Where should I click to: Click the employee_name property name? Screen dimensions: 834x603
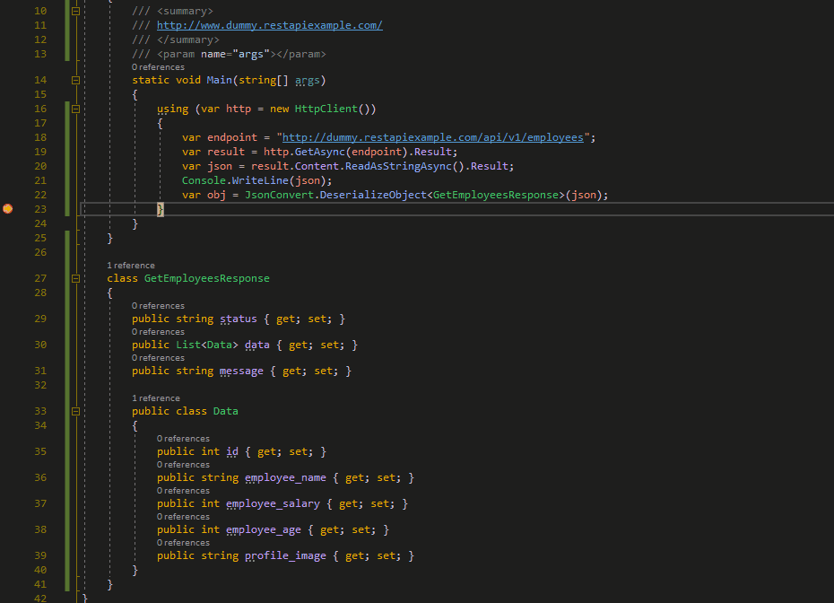286,477
